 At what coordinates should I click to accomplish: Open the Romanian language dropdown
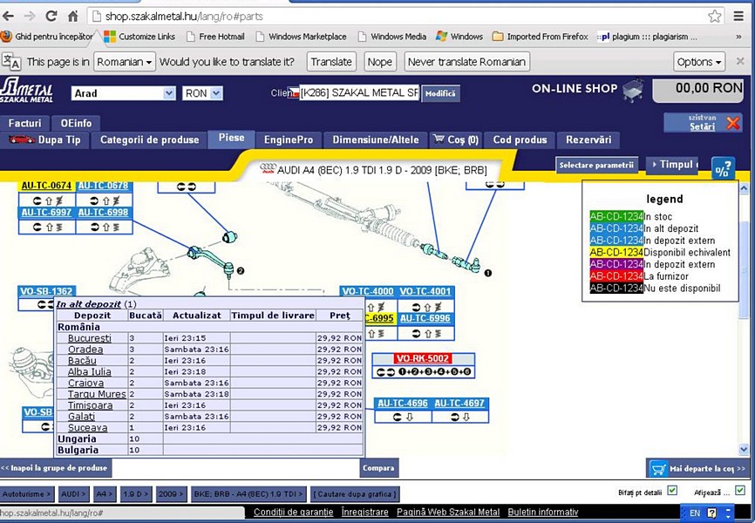(x=124, y=62)
